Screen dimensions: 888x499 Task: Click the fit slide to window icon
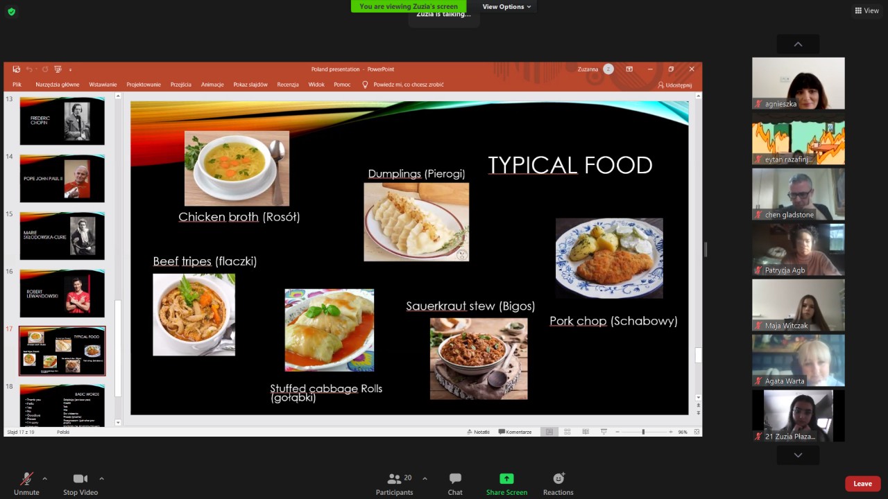tap(695, 432)
